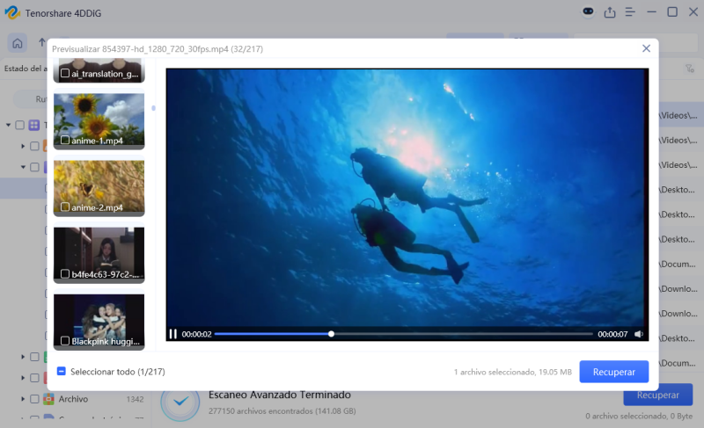Click the video progress slider handle
The image size is (704, 428).
point(331,334)
